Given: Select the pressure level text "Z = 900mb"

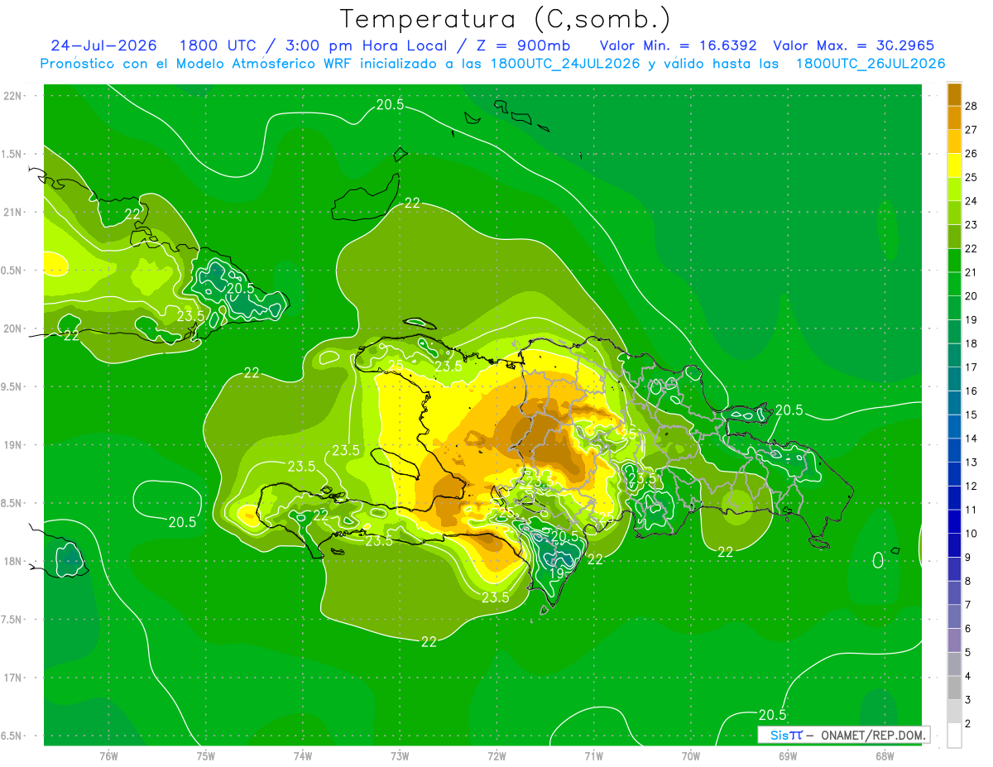Looking at the screenshot, I should (x=525, y=46).
